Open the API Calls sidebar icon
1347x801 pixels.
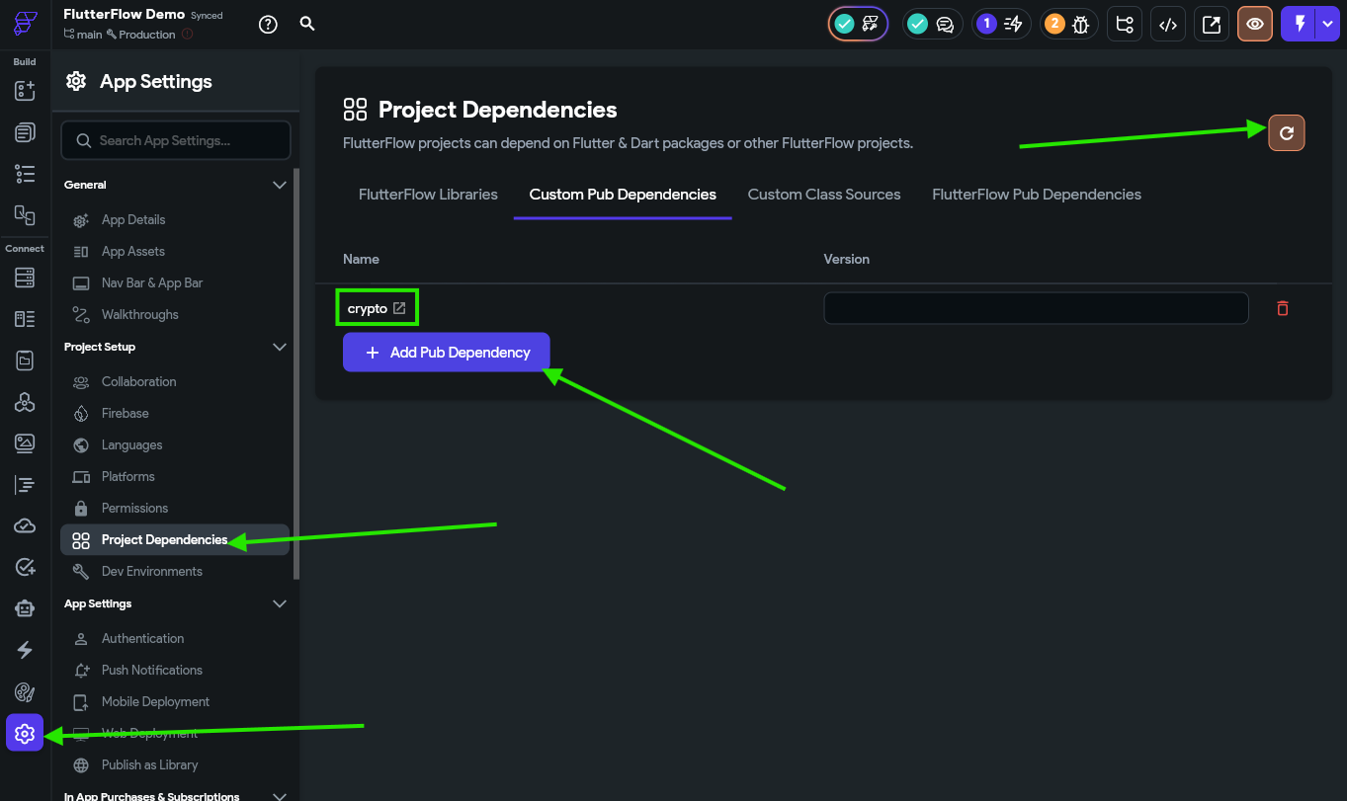pyautogui.click(x=25, y=402)
